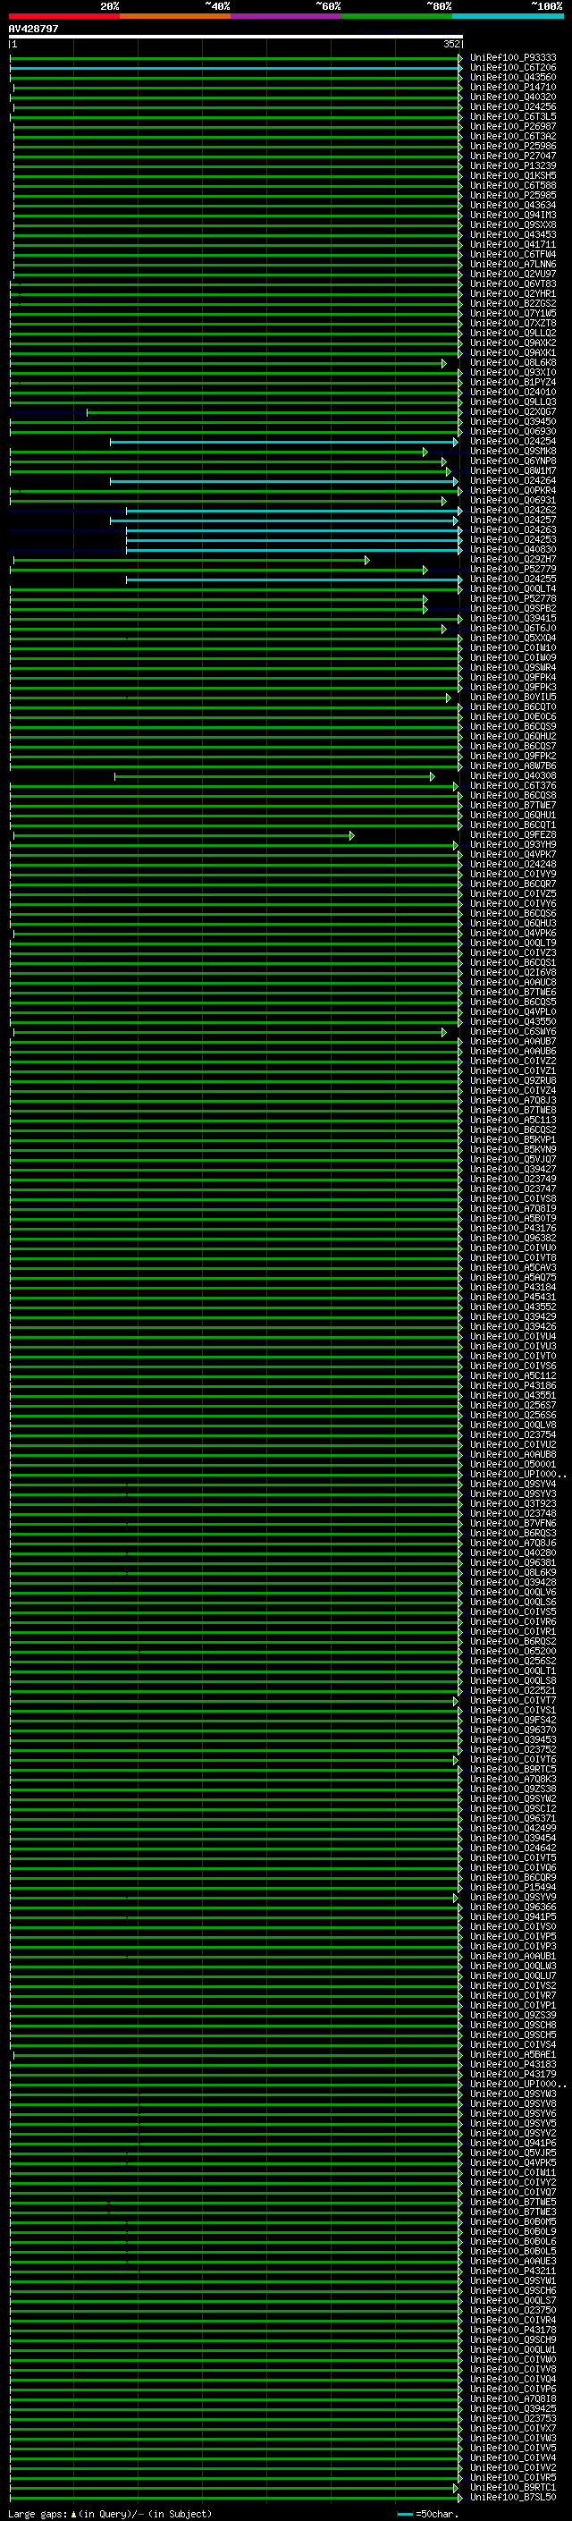Select UniRef100_C6SWY6 label
572x2521 pixels.
tap(513, 1033)
